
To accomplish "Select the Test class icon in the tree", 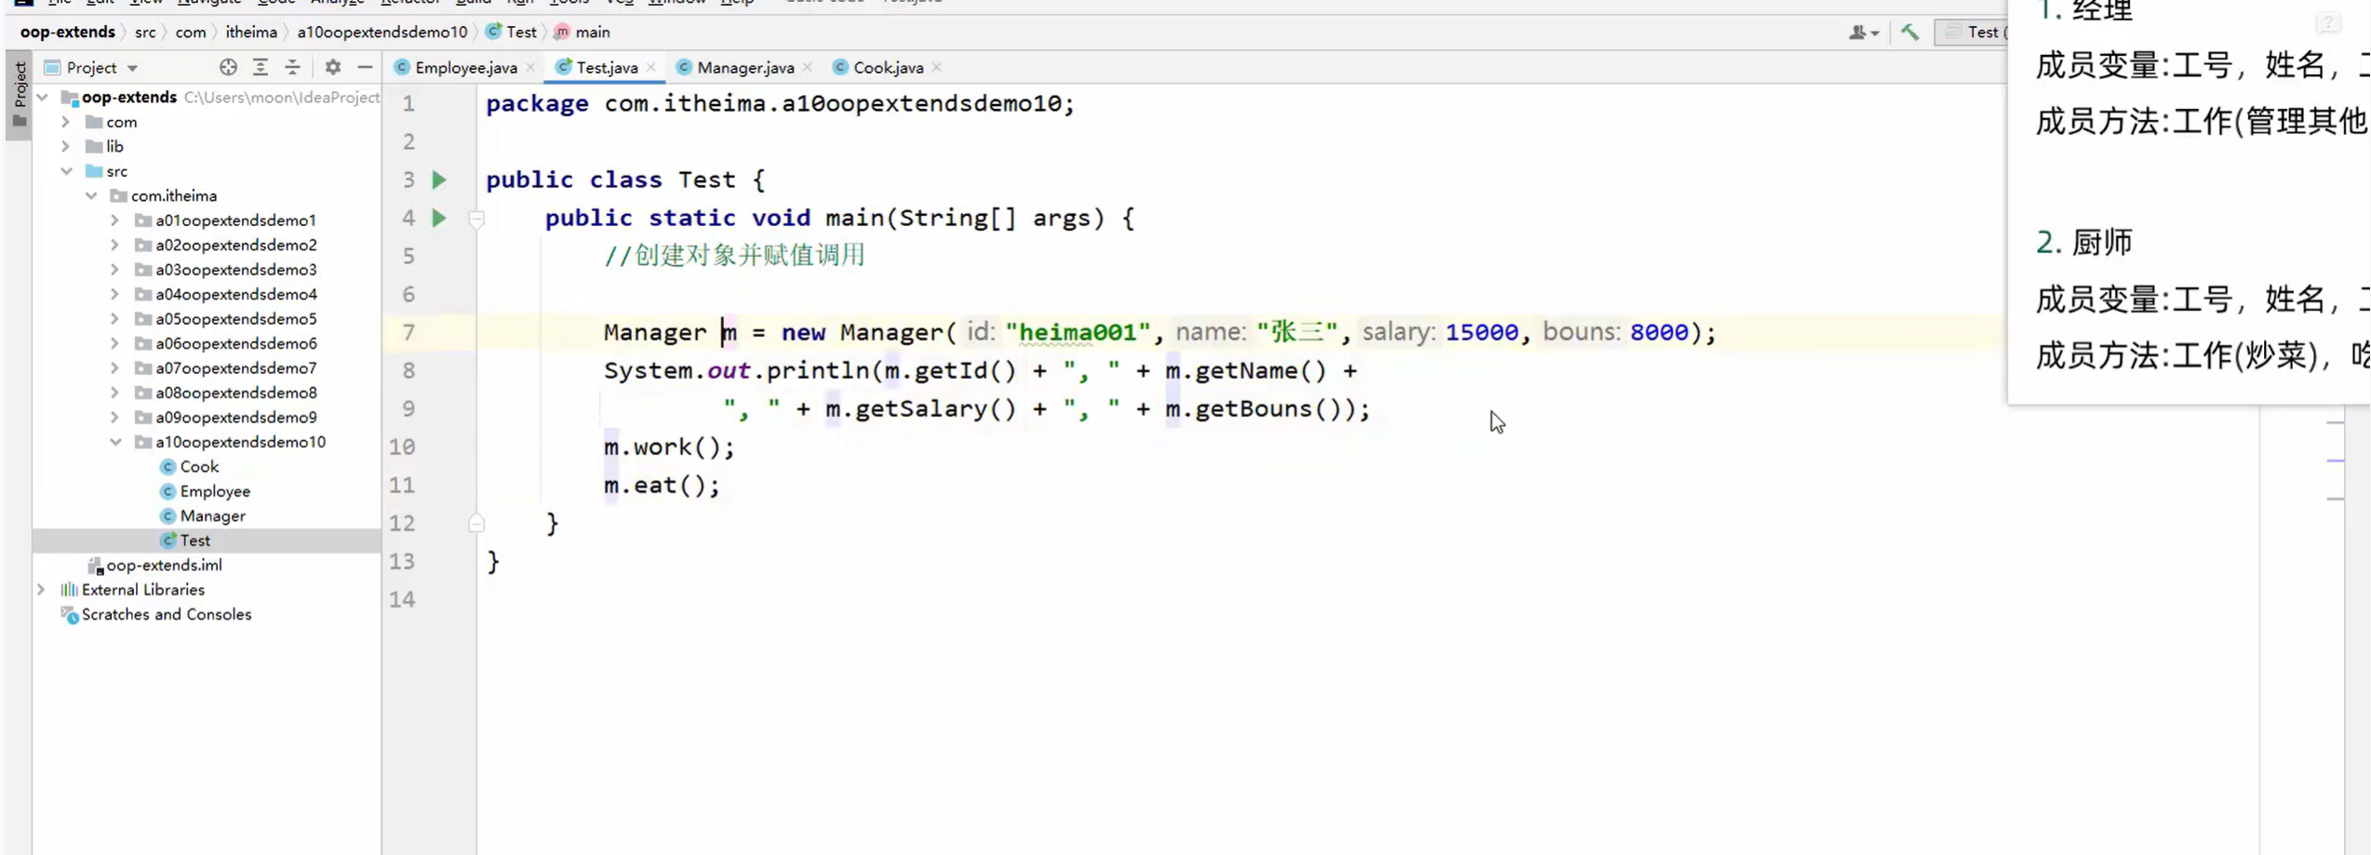I will (x=170, y=540).
